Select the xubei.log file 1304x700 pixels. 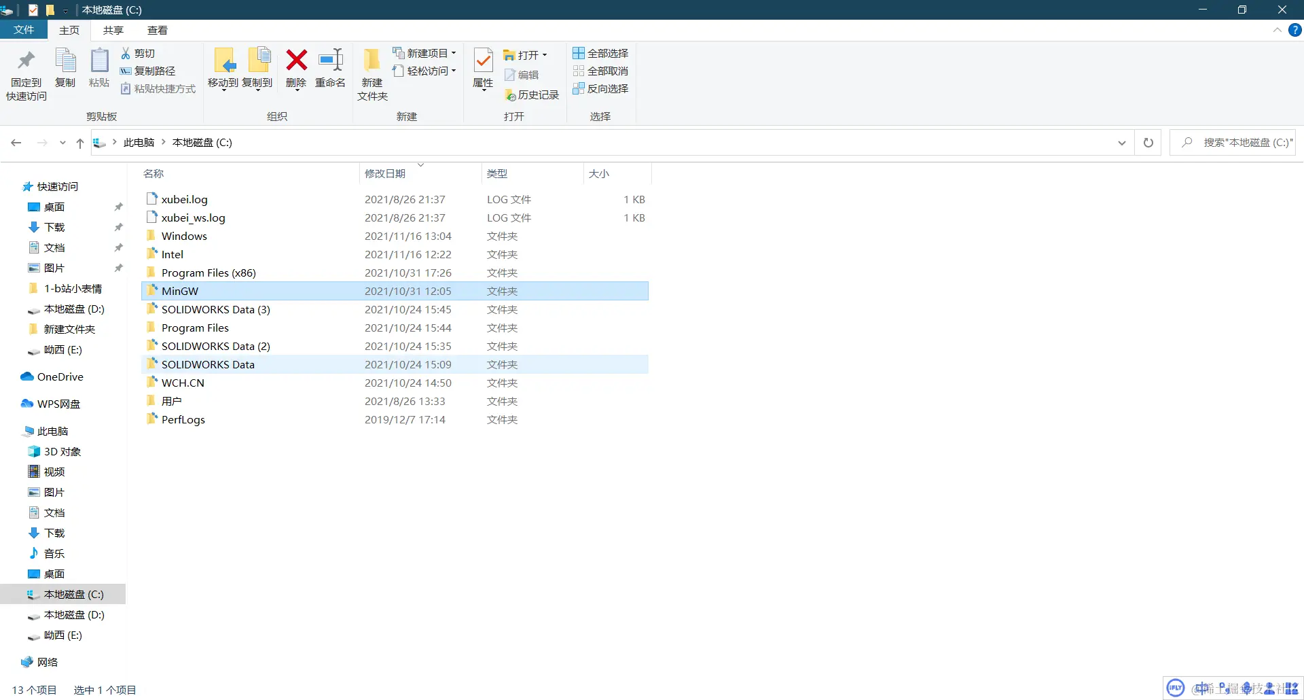tap(395, 199)
